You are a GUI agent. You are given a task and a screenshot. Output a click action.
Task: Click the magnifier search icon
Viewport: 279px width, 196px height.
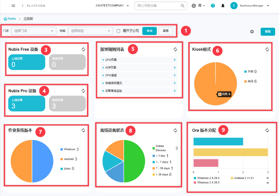(x=182, y=6)
